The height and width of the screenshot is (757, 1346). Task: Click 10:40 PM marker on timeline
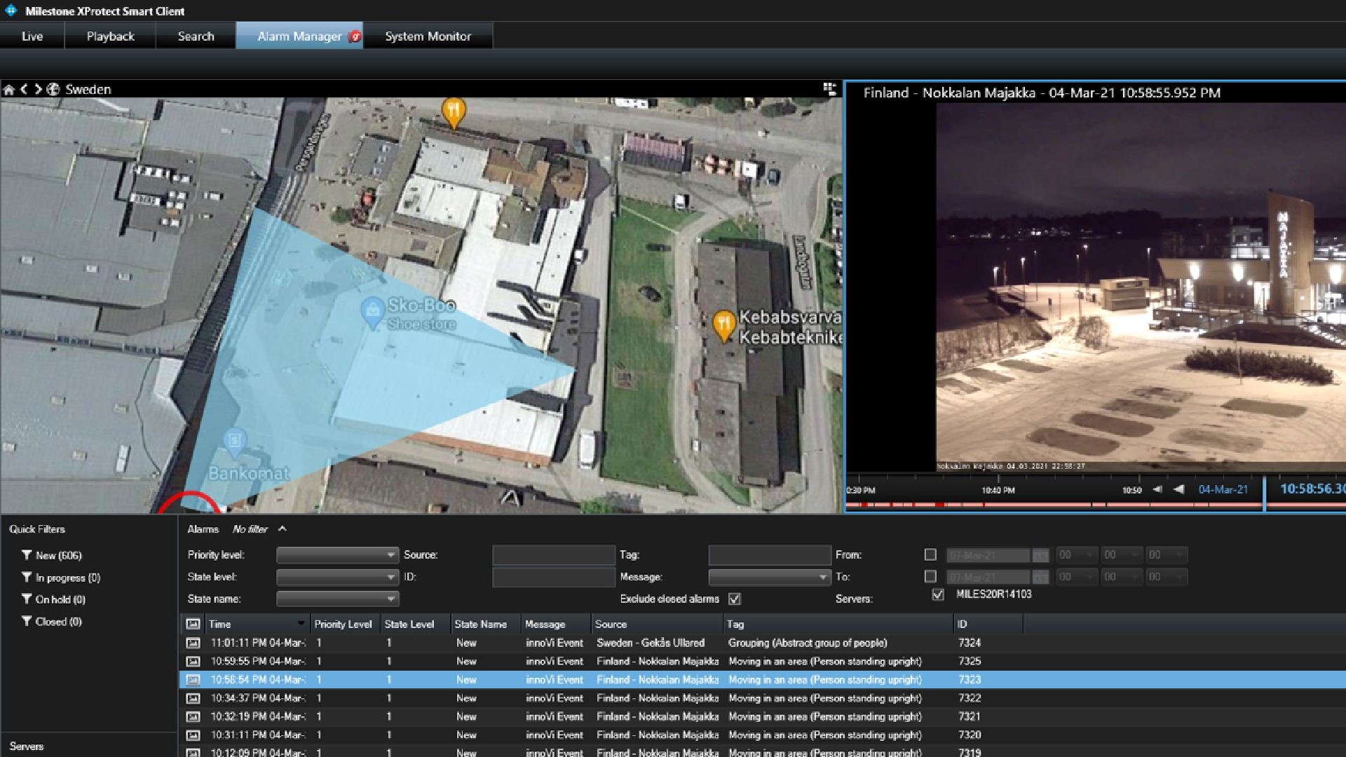coord(998,490)
